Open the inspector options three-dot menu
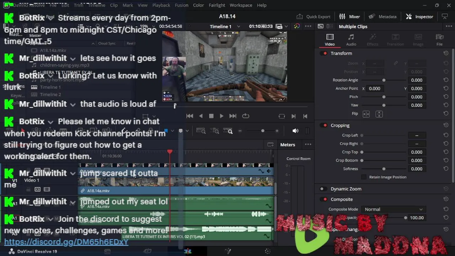This screenshot has width=455, height=256. pyautogui.click(x=448, y=26)
